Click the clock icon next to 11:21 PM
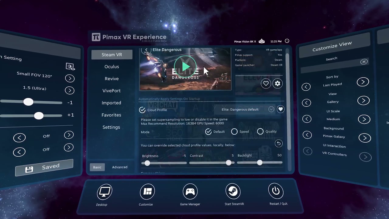The image size is (389, 219). (x=287, y=41)
